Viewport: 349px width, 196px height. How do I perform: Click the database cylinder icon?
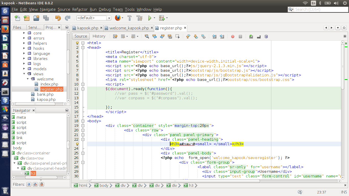(266, 36)
